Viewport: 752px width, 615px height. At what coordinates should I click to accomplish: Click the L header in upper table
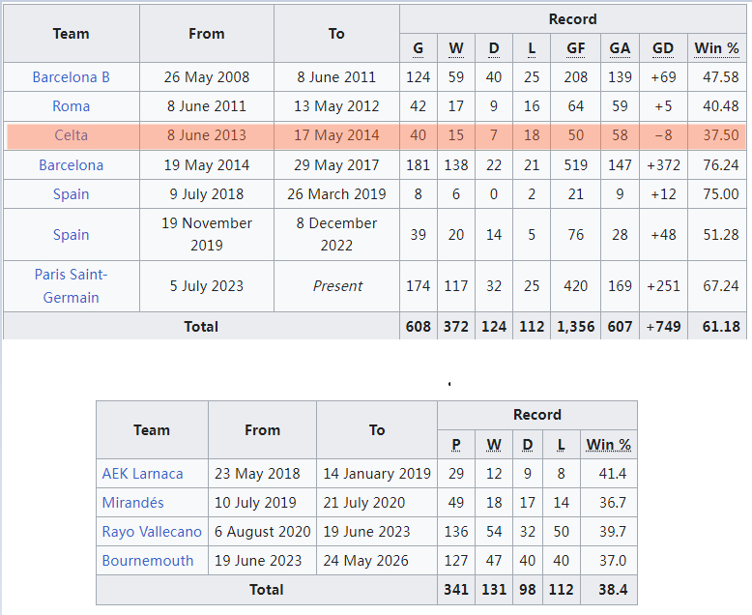pyautogui.click(x=532, y=48)
